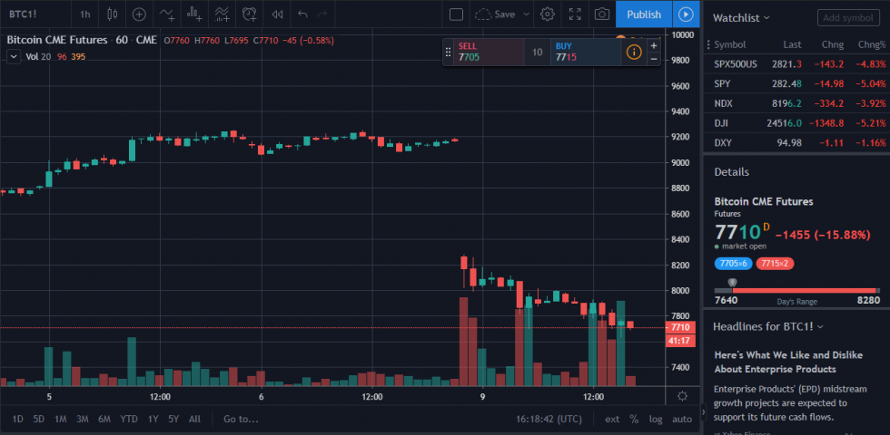
Task: Open the Go to... date picker
Action: click(242, 419)
